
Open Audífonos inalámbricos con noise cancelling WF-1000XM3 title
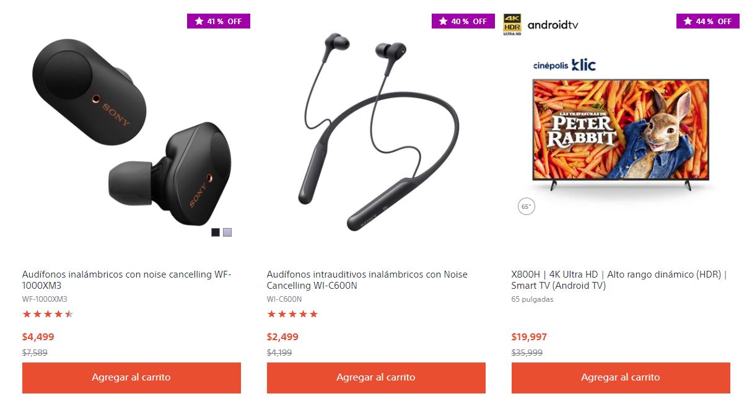pyautogui.click(x=126, y=280)
